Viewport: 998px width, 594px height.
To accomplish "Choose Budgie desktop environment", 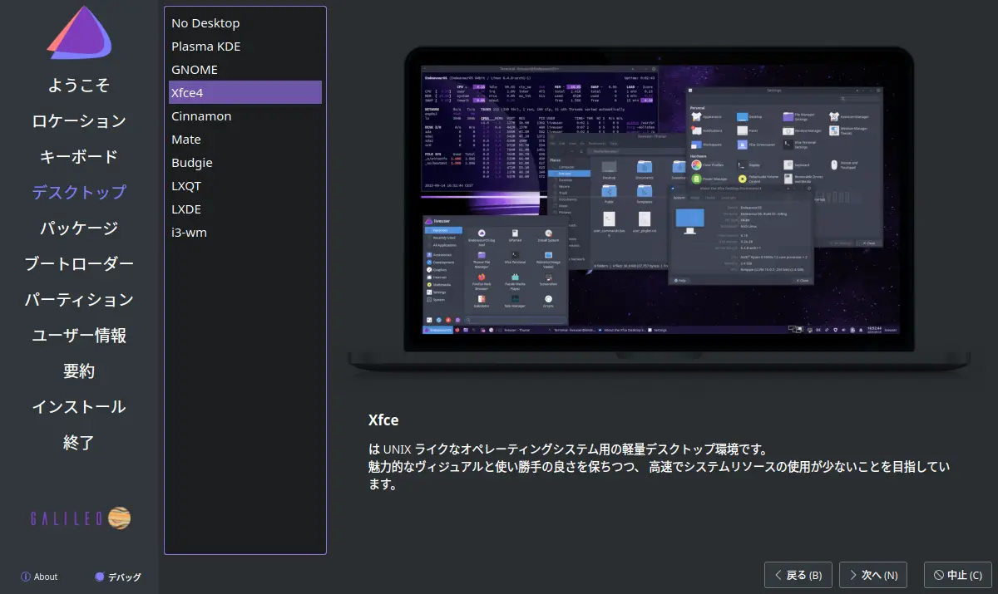I will (x=192, y=163).
